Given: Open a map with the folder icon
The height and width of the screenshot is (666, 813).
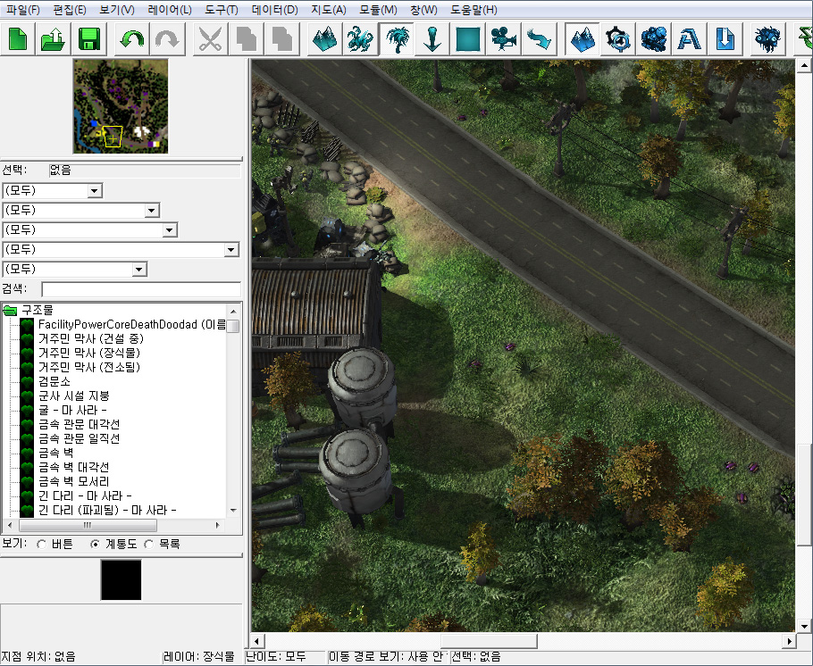Looking at the screenshot, I should click(53, 39).
